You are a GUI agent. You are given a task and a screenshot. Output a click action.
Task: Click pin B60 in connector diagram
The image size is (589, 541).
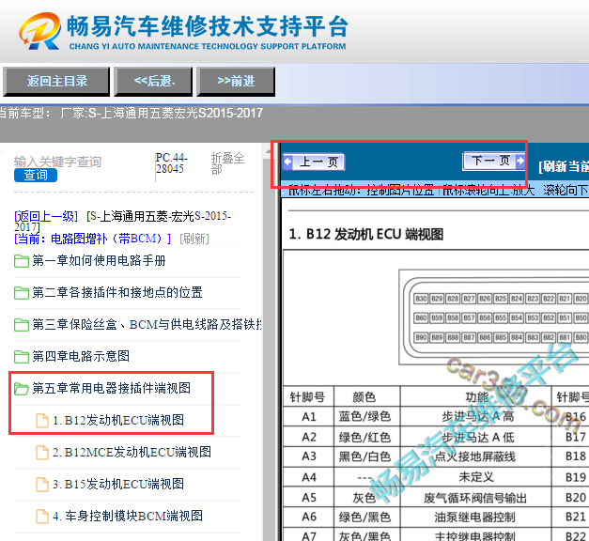(421, 317)
